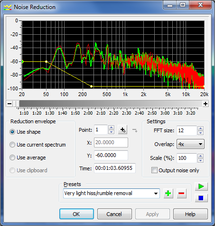
Task: Add preset with green plus icon
Action: tap(168, 193)
